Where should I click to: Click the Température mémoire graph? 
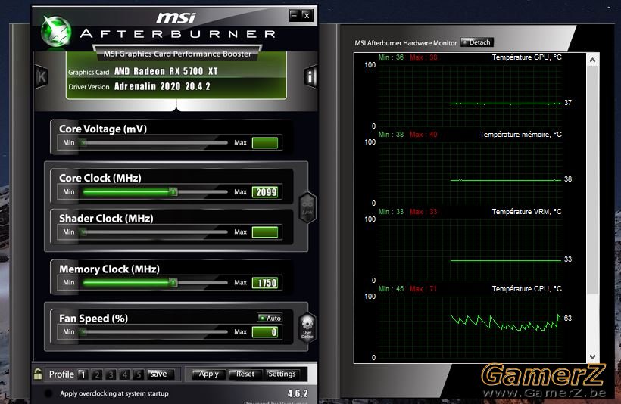click(x=470, y=172)
